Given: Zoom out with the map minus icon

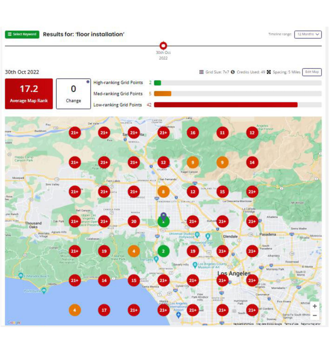Looking at the screenshot, I should 314,316.
